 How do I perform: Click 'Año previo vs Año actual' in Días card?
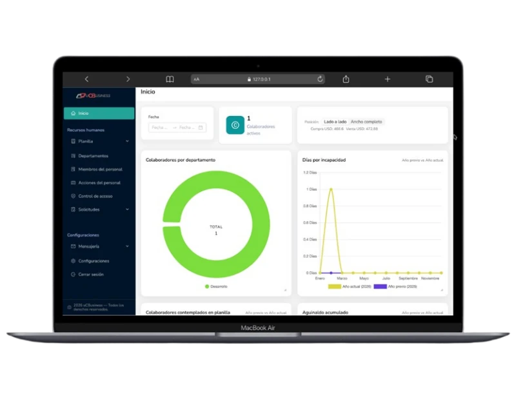click(422, 161)
